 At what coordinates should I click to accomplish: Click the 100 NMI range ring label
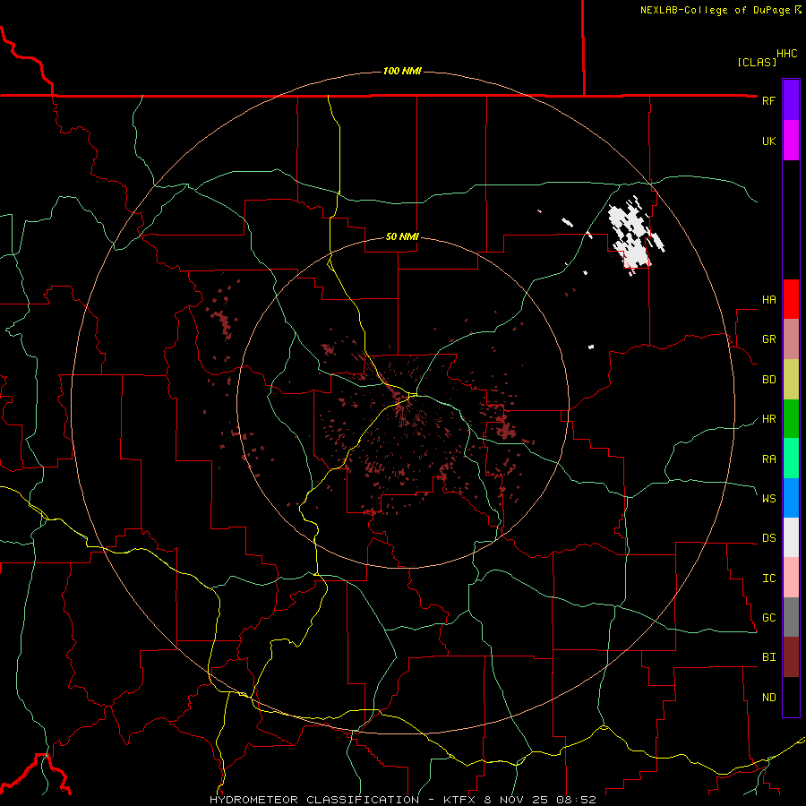(x=402, y=71)
